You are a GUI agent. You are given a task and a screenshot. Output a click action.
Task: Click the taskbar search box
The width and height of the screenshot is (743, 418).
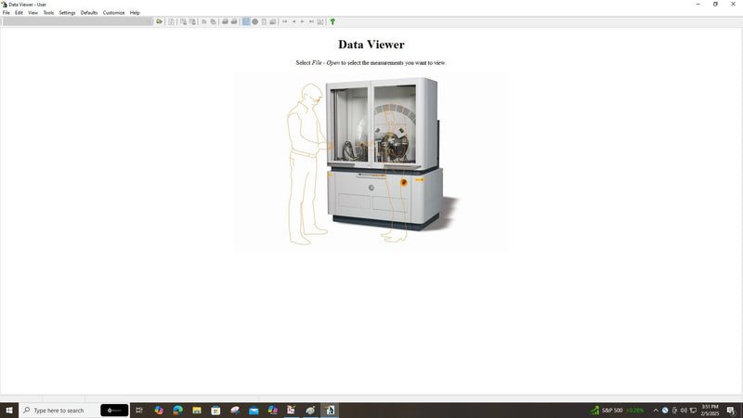[74, 411]
